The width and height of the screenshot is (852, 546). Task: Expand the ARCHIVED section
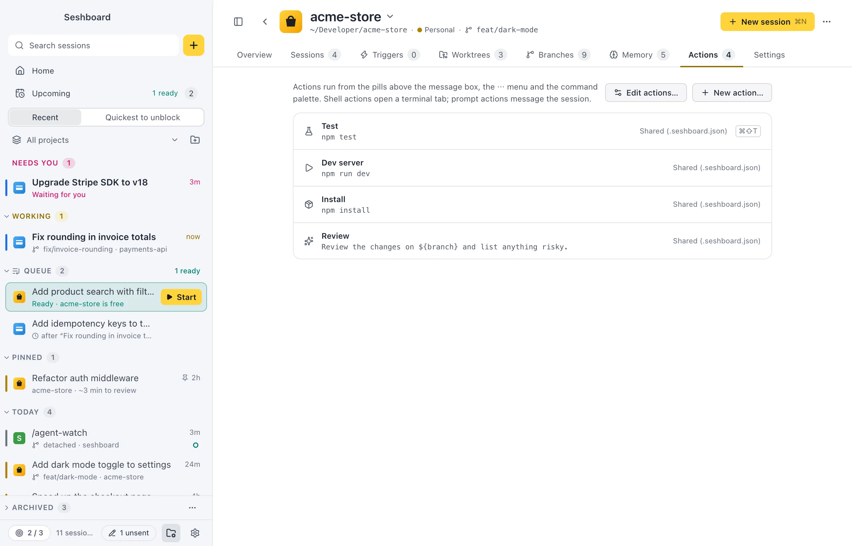click(x=6, y=507)
